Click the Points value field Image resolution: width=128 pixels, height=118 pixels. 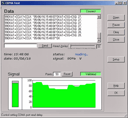coord(57,74)
